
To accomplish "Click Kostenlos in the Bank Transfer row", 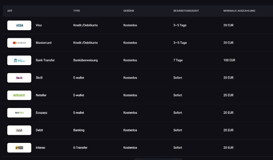I will 130,60.
